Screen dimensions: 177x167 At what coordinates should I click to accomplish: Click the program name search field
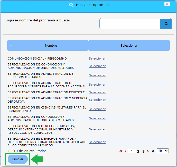(x=130, y=24)
